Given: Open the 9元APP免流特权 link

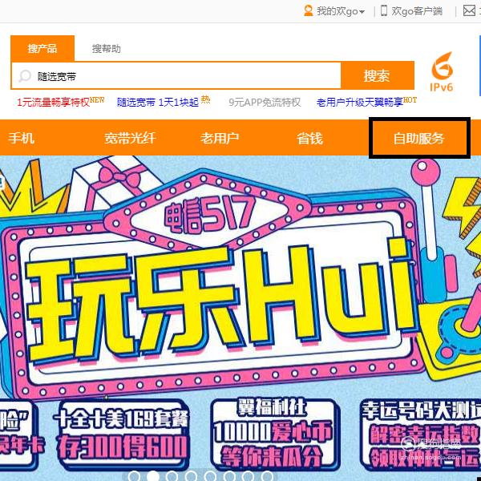Looking at the screenshot, I should [x=265, y=102].
